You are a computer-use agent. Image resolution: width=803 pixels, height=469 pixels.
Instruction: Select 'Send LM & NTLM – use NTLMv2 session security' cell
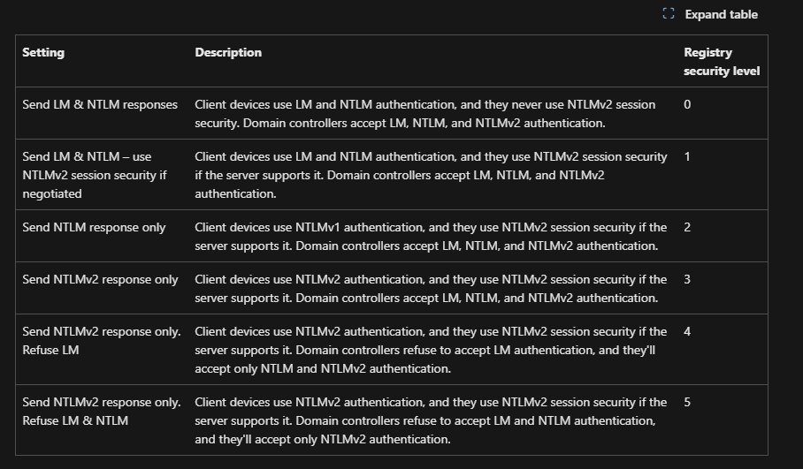tap(95, 175)
